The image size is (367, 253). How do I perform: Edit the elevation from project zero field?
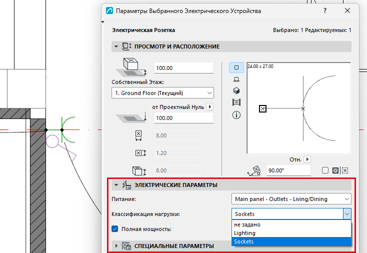pos(183,118)
